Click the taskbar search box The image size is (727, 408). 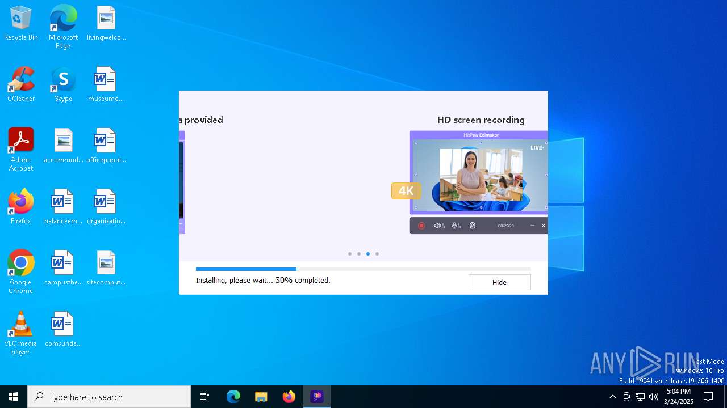(x=109, y=397)
